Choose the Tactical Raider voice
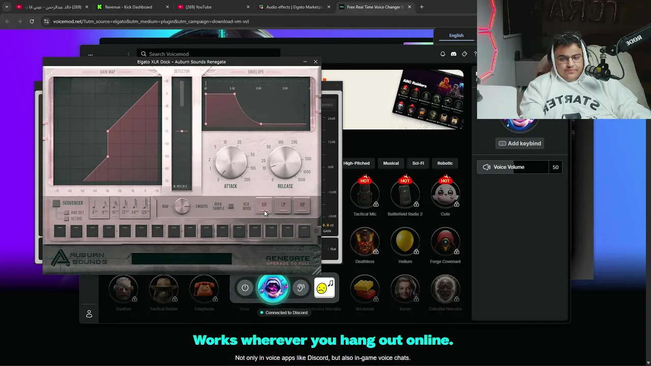The height and width of the screenshot is (366, 651). (x=164, y=288)
